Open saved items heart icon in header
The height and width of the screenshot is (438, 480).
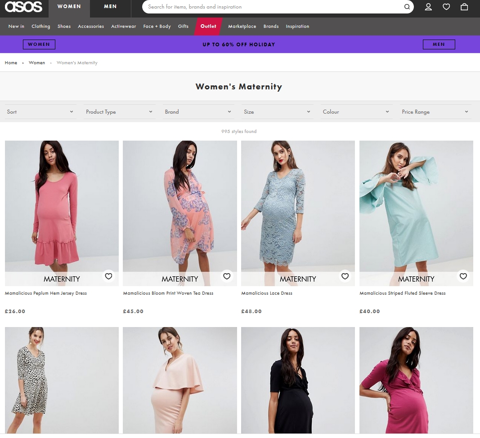pyautogui.click(x=446, y=7)
